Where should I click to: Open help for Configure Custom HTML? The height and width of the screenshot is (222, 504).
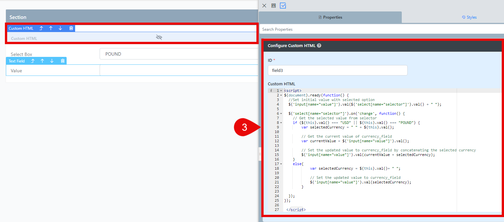pyautogui.click(x=319, y=46)
